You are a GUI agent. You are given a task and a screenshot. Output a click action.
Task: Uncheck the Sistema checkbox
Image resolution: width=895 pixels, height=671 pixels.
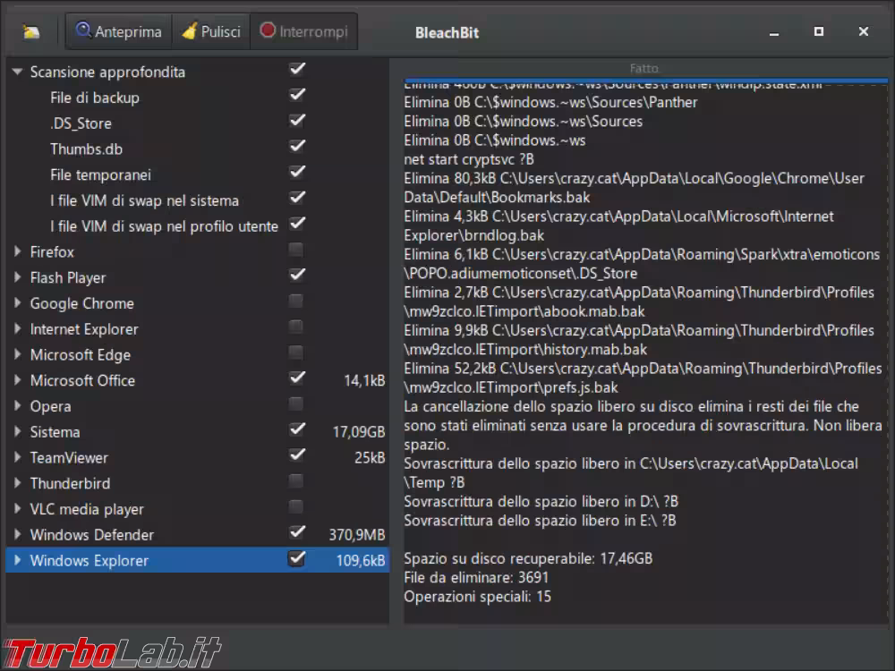(x=297, y=429)
